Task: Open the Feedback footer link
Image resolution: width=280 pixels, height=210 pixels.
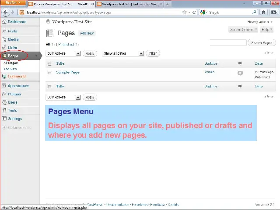Action: coord(157,204)
